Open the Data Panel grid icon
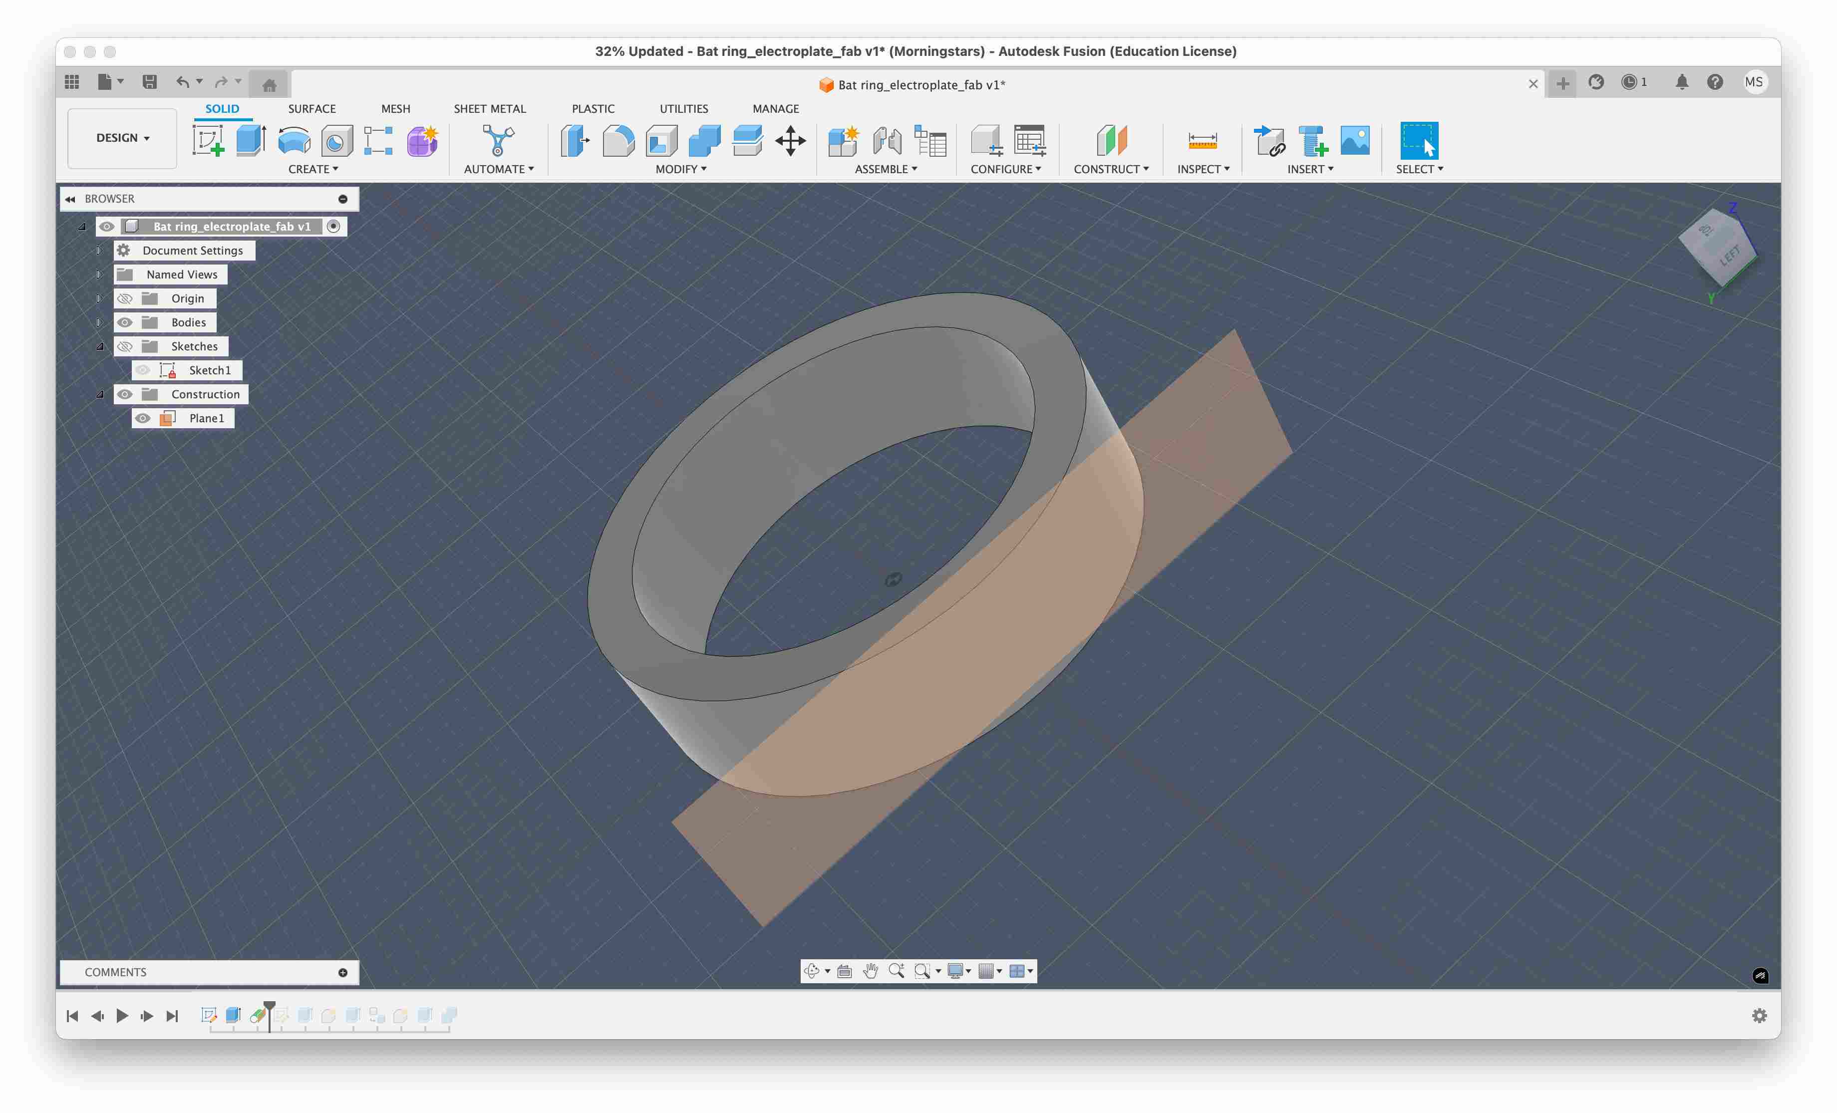The width and height of the screenshot is (1837, 1113). [x=71, y=82]
